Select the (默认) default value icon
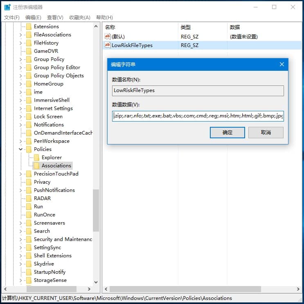The height and width of the screenshot is (304, 304). (108, 36)
